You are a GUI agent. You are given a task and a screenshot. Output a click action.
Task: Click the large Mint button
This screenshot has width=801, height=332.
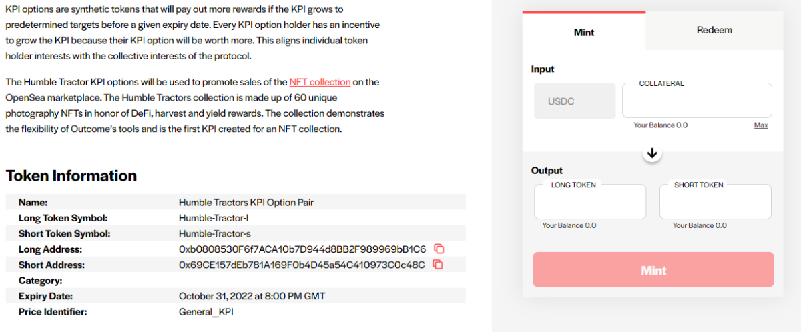pyautogui.click(x=653, y=270)
